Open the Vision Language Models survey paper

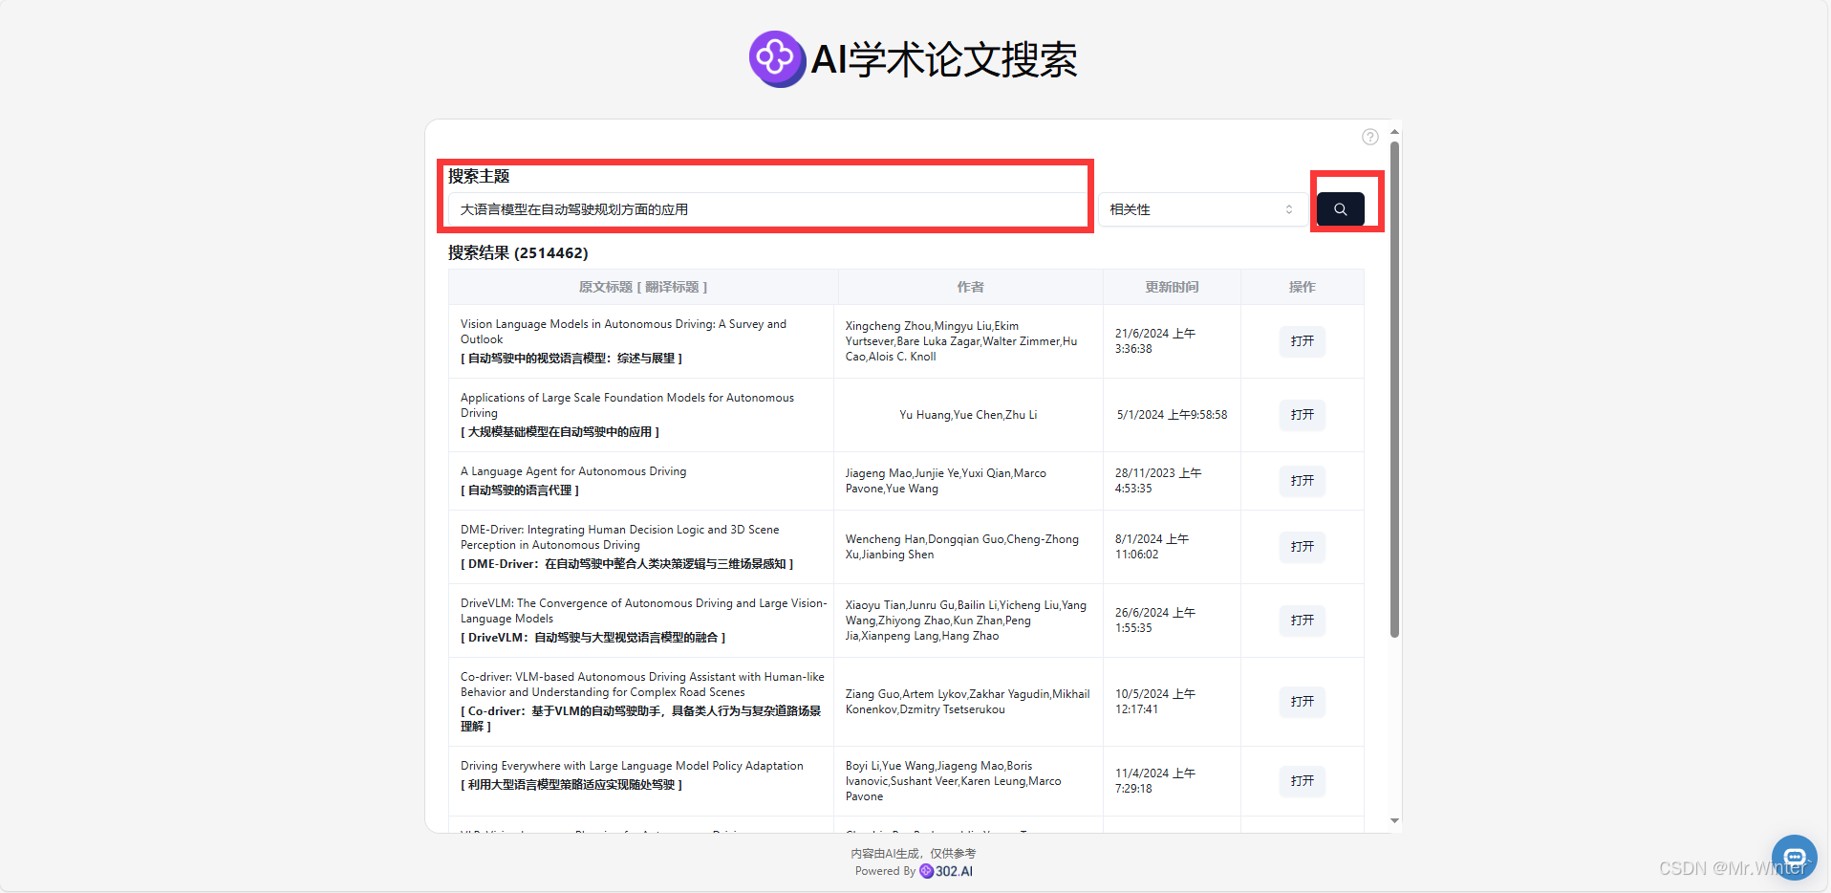[1302, 341]
